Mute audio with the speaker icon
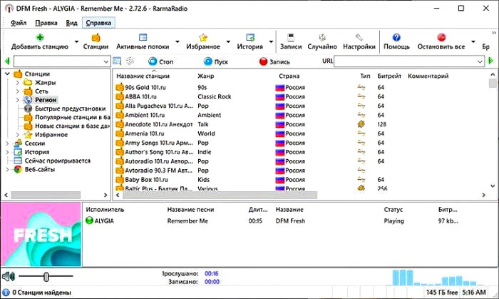Viewport: 499px width, 299px height. coord(9,276)
